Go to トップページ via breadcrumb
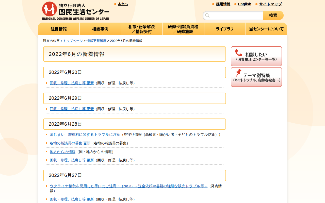Screen dimensions: 325x203 point(72,40)
